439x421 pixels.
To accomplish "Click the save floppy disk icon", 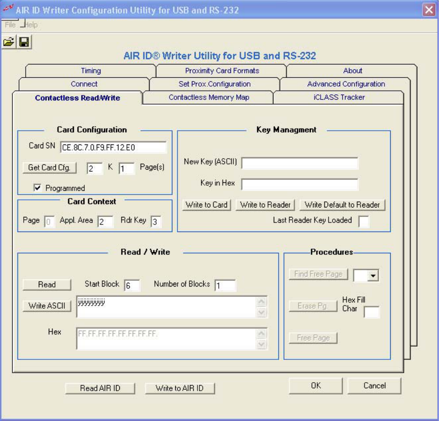I will coord(24,42).
